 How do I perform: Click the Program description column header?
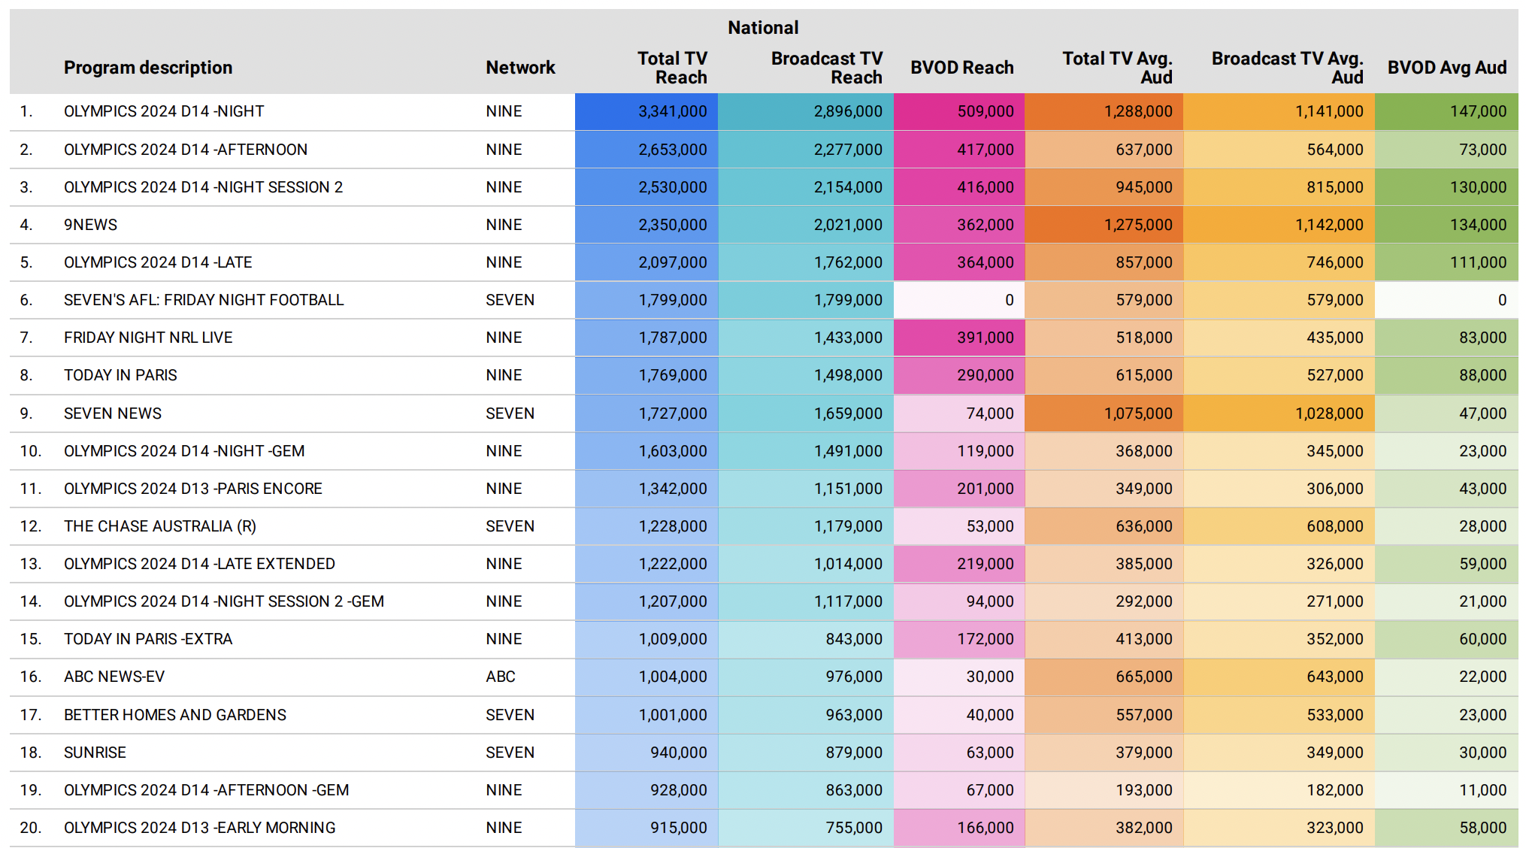point(148,68)
